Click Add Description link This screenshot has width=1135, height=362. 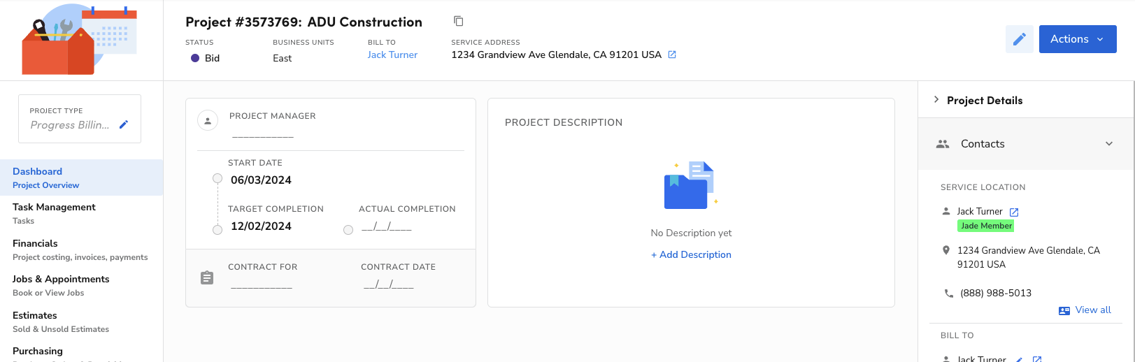pos(691,254)
